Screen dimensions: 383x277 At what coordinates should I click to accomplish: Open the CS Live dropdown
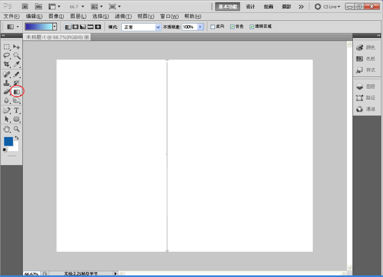pyautogui.click(x=328, y=7)
